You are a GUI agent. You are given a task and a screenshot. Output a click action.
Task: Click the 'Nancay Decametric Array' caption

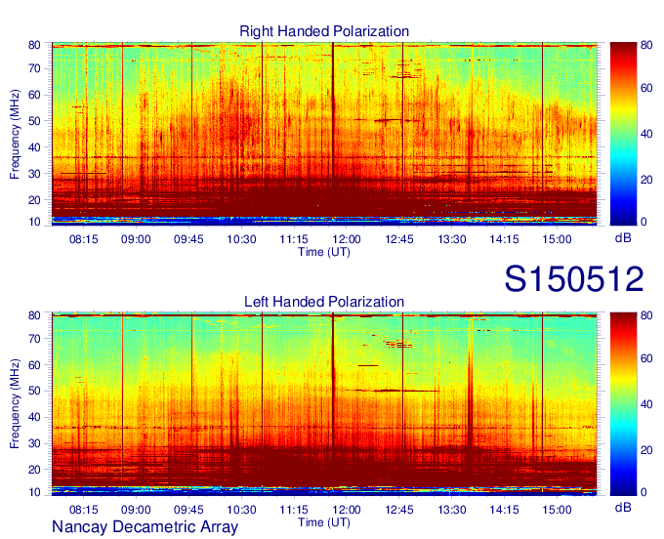(145, 527)
